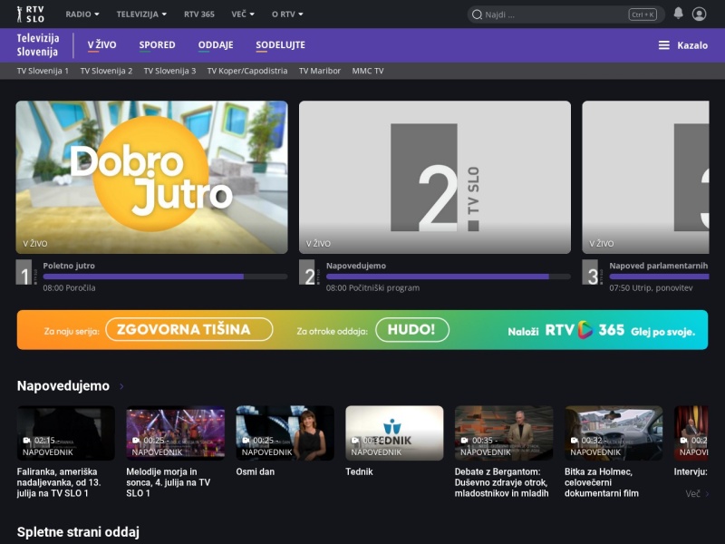Click the 'Naloži RTV 365 Glej po svoje' text
This screenshot has height=544, width=725.
tap(601, 331)
